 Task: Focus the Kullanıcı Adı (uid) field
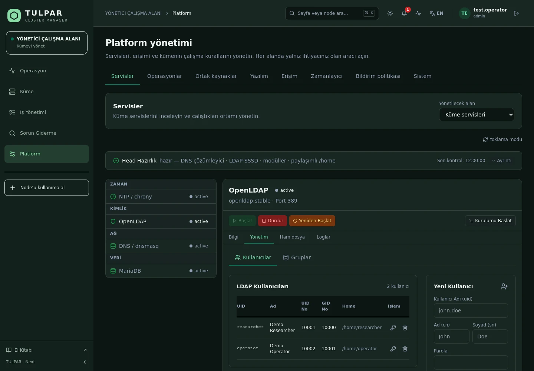point(471,311)
